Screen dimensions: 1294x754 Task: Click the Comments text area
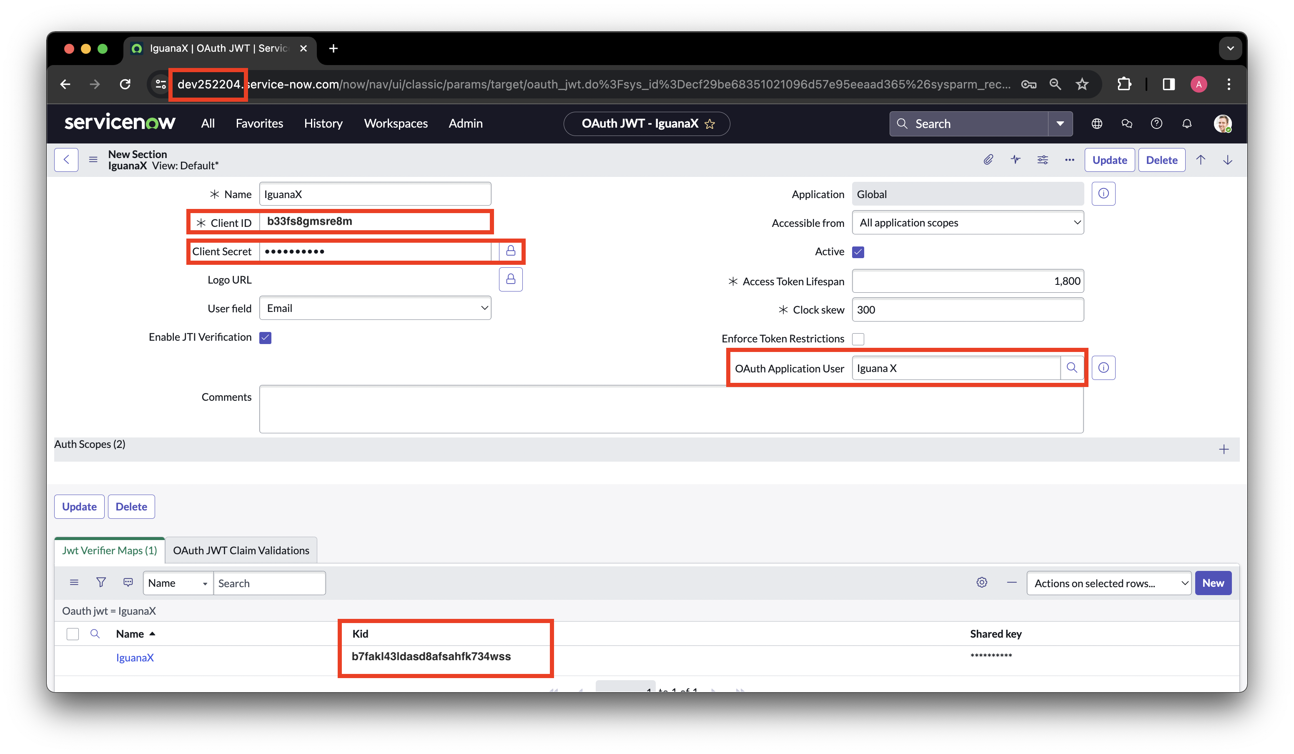[x=671, y=409]
